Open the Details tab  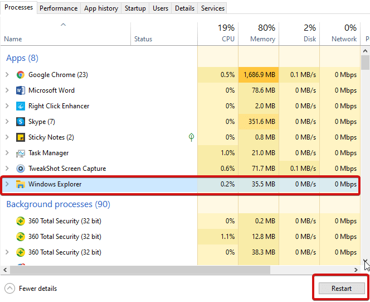point(185,8)
